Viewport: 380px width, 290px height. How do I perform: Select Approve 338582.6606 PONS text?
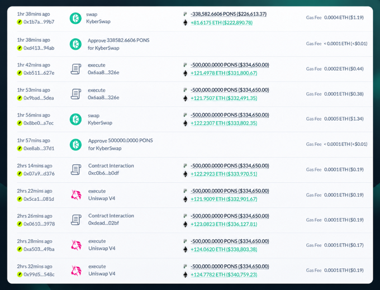click(x=118, y=40)
